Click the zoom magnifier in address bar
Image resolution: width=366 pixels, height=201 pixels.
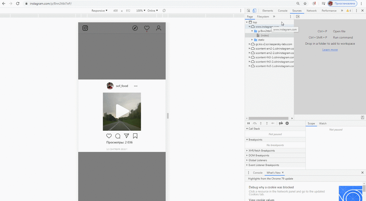[x=298, y=4]
